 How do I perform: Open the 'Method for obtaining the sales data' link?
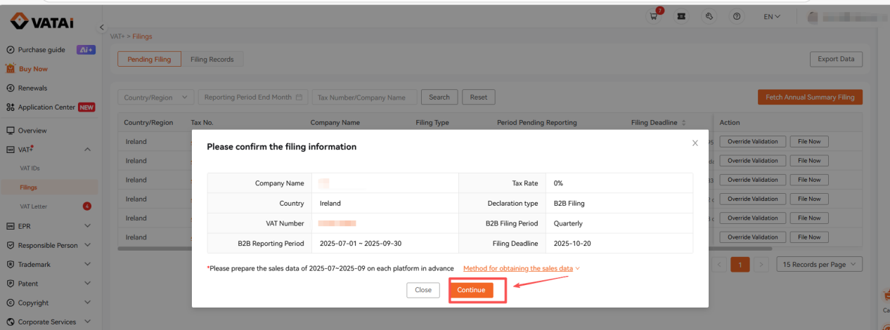click(x=518, y=268)
